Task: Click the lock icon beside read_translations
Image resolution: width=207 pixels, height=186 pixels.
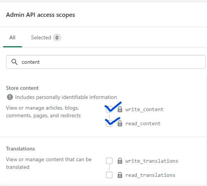Action: point(120,175)
